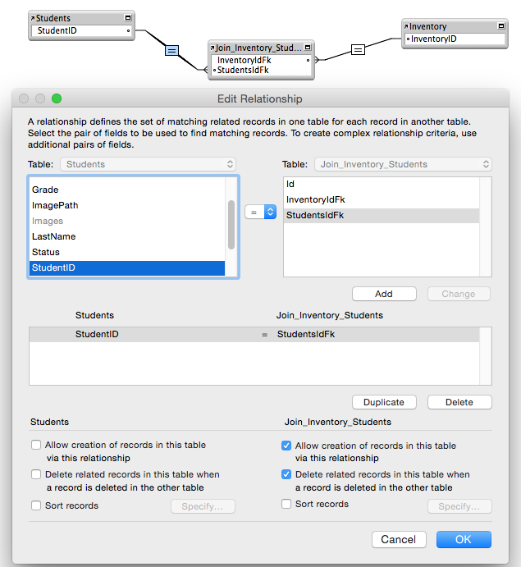Image resolution: width=521 pixels, height=567 pixels.
Task: Select StudentID in Students field list
Action: click(x=127, y=267)
